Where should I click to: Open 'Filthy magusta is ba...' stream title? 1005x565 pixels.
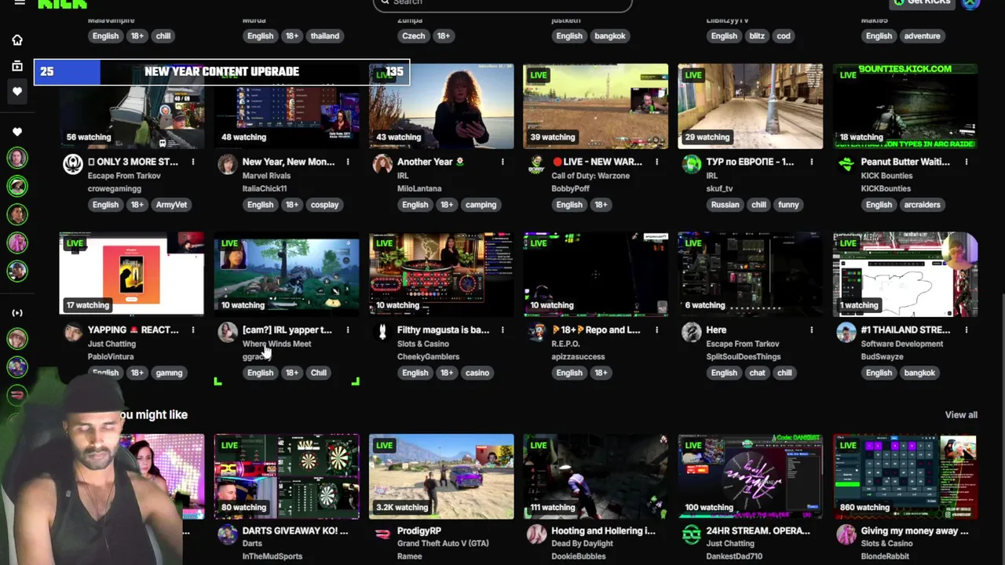pos(443,330)
